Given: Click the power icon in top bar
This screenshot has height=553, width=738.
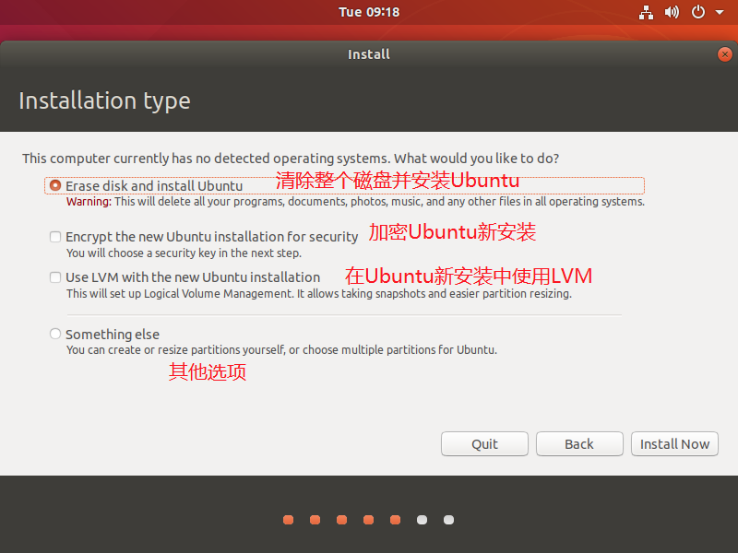Looking at the screenshot, I should point(698,12).
